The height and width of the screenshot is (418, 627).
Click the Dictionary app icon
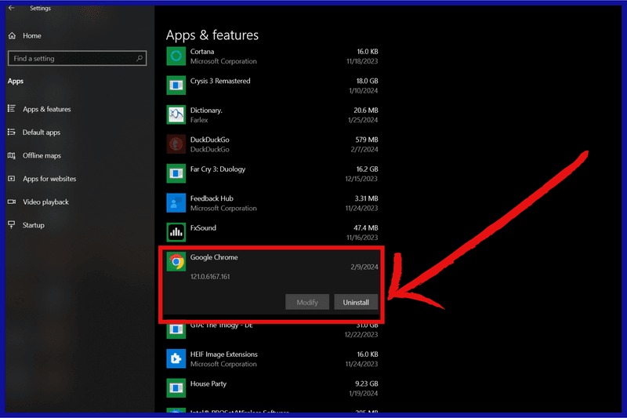tap(176, 114)
